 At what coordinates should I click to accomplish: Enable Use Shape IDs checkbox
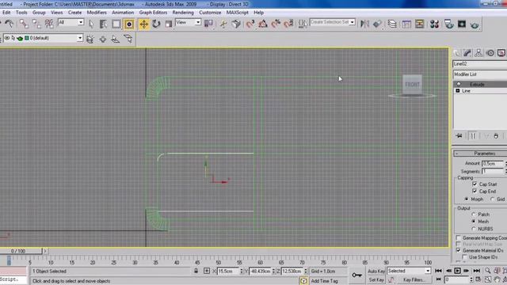pyautogui.click(x=465, y=257)
